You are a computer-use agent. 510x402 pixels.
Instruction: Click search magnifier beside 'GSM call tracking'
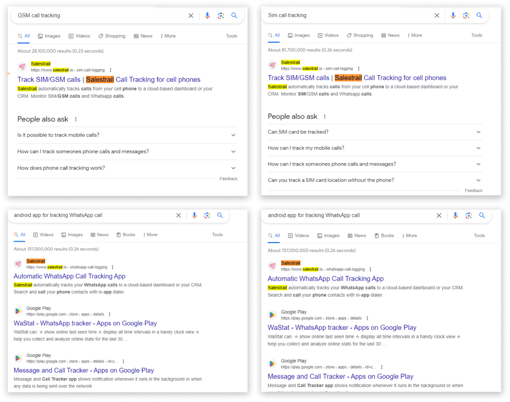click(x=234, y=15)
